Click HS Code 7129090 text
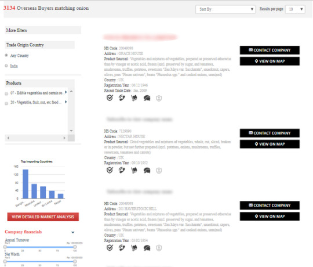The height and width of the screenshot is (267, 313). pos(118,131)
